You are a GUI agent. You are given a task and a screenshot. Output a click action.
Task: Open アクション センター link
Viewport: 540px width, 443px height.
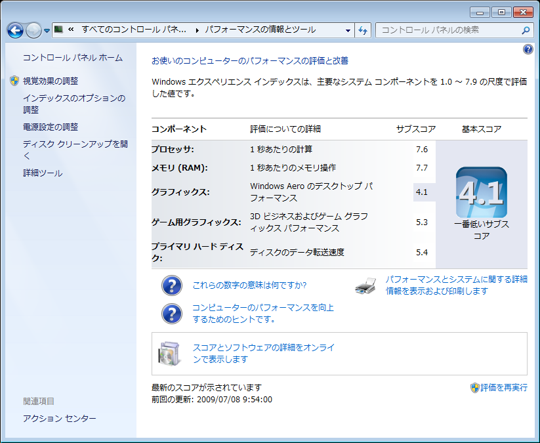pyautogui.click(x=60, y=419)
